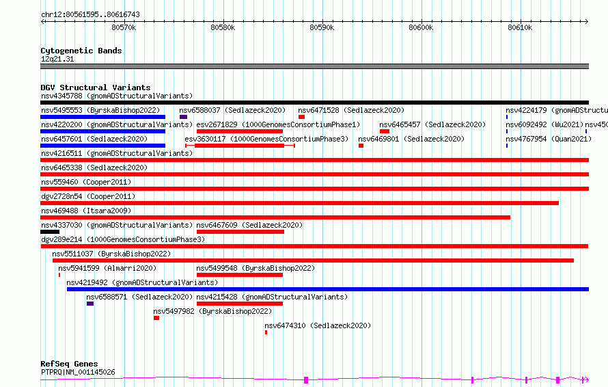This screenshot has width=608, height=387.
Task: Open esv3630117 (1000GenomesConsortiumPhase3) label
Action: pyautogui.click(x=266, y=139)
